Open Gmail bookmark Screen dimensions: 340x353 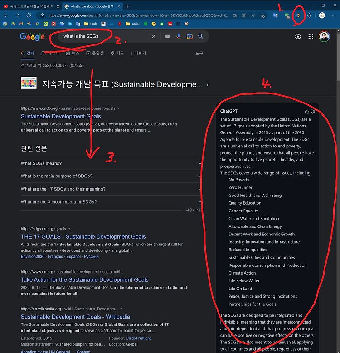pos(21,24)
